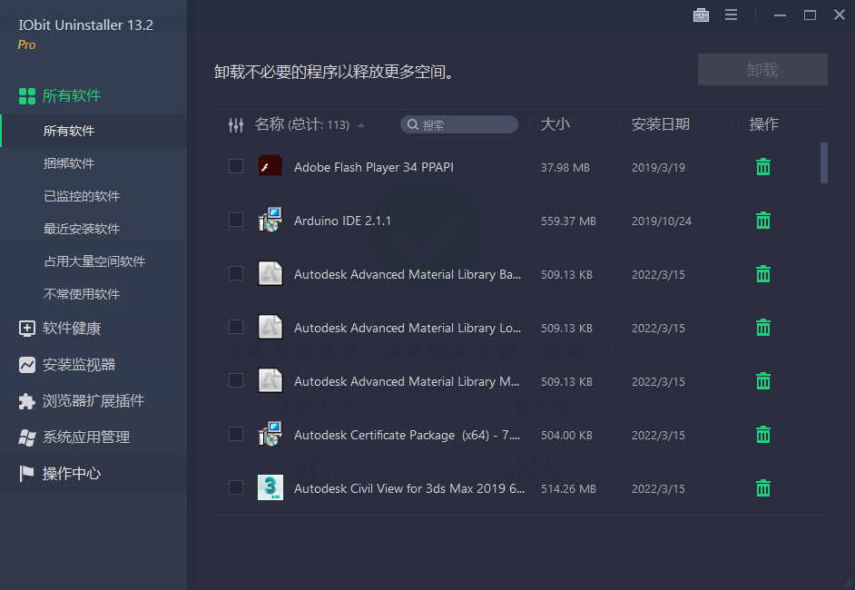855x590 pixels.
Task: Tick checkbox for Material Library Lo... entry
Action: tap(236, 327)
